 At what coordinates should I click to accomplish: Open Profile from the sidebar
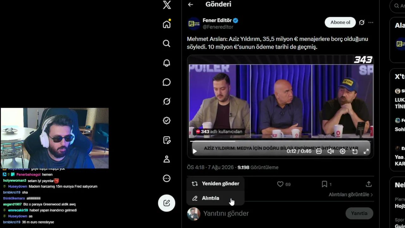tap(167, 159)
